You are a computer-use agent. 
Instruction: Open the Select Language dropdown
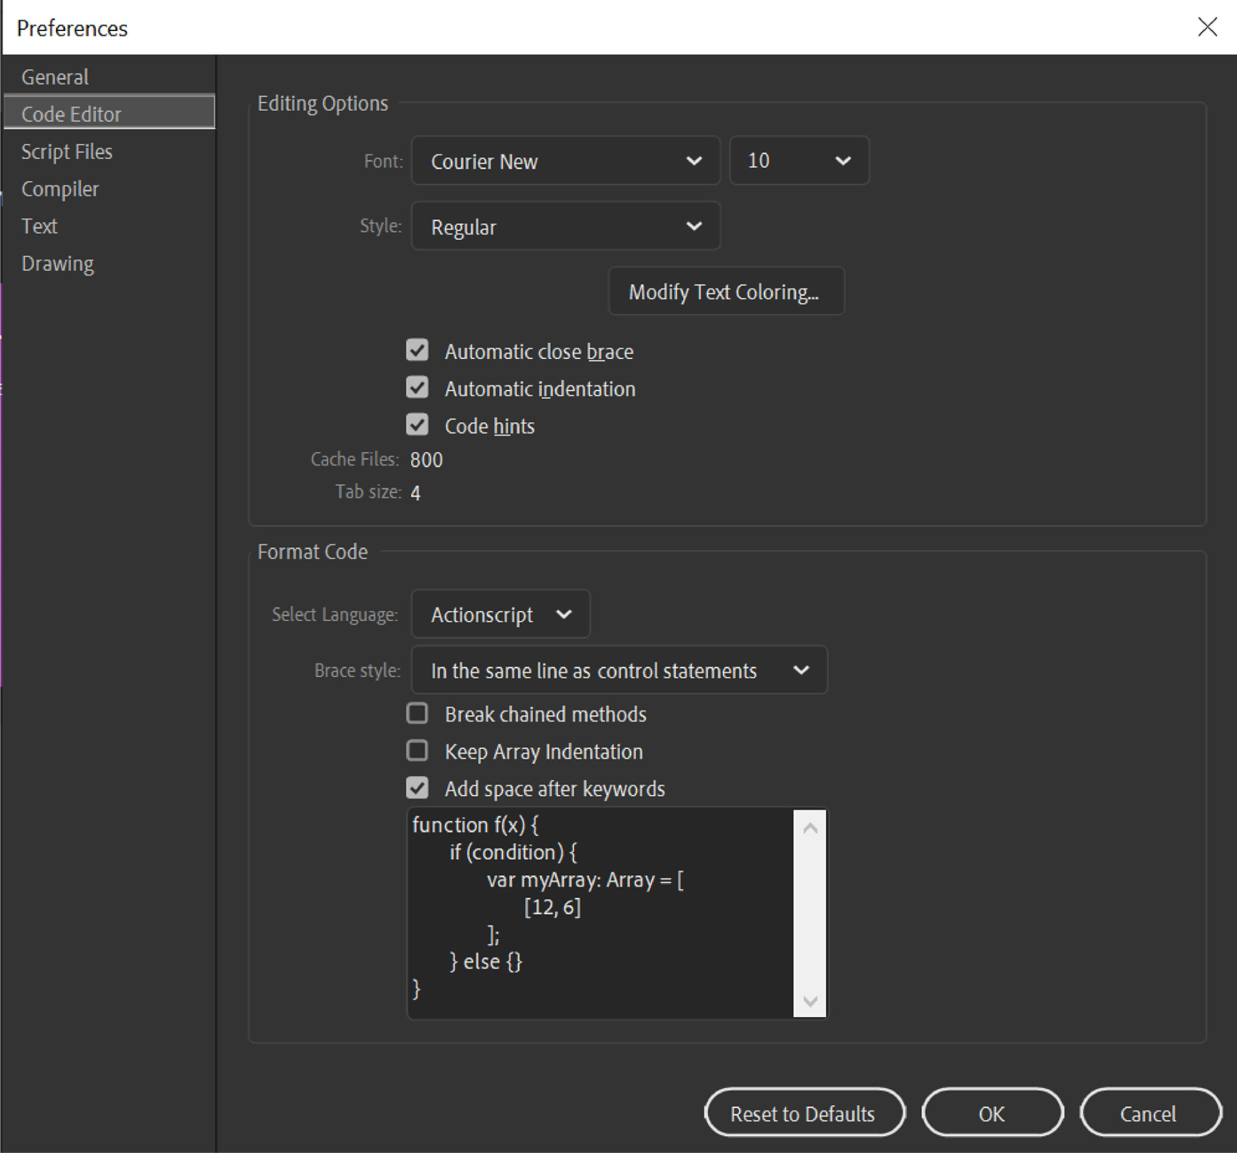[501, 614]
